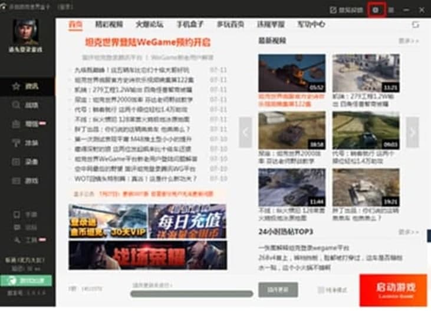Minimize the box window
Viewport: 431px width, 312px height.
[406, 10]
